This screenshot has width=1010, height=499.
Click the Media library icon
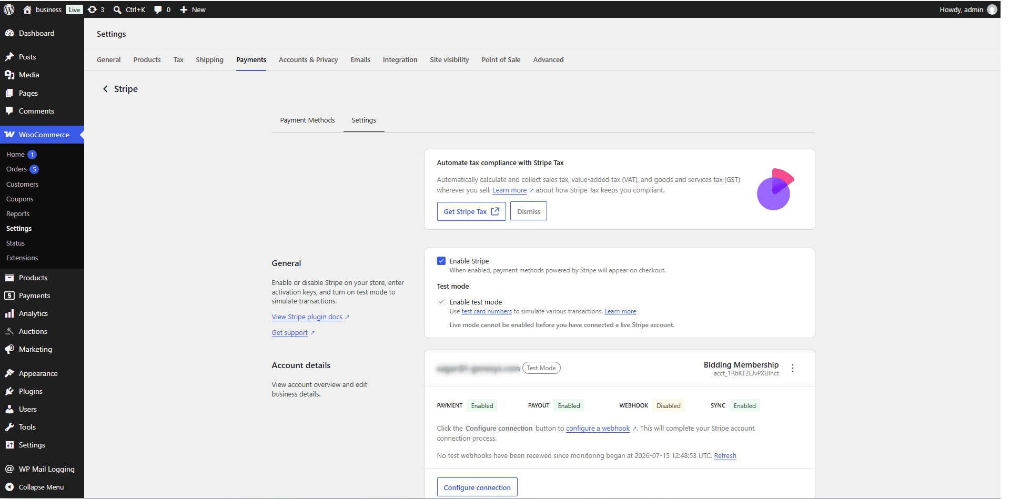tap(9, 75)
